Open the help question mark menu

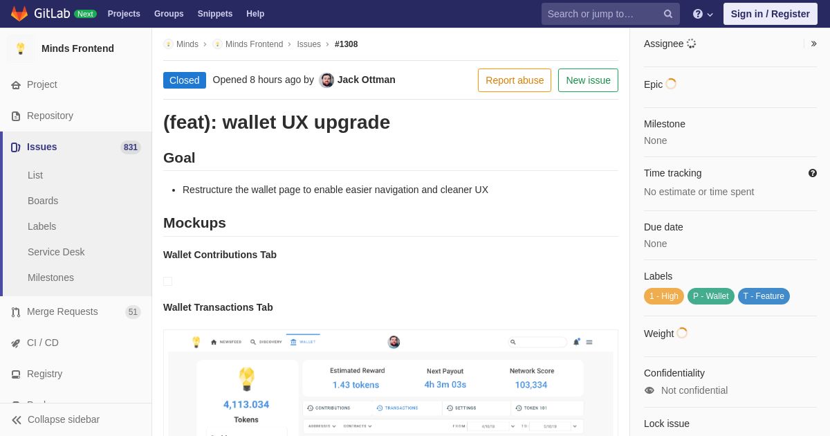tap(703, 14)
